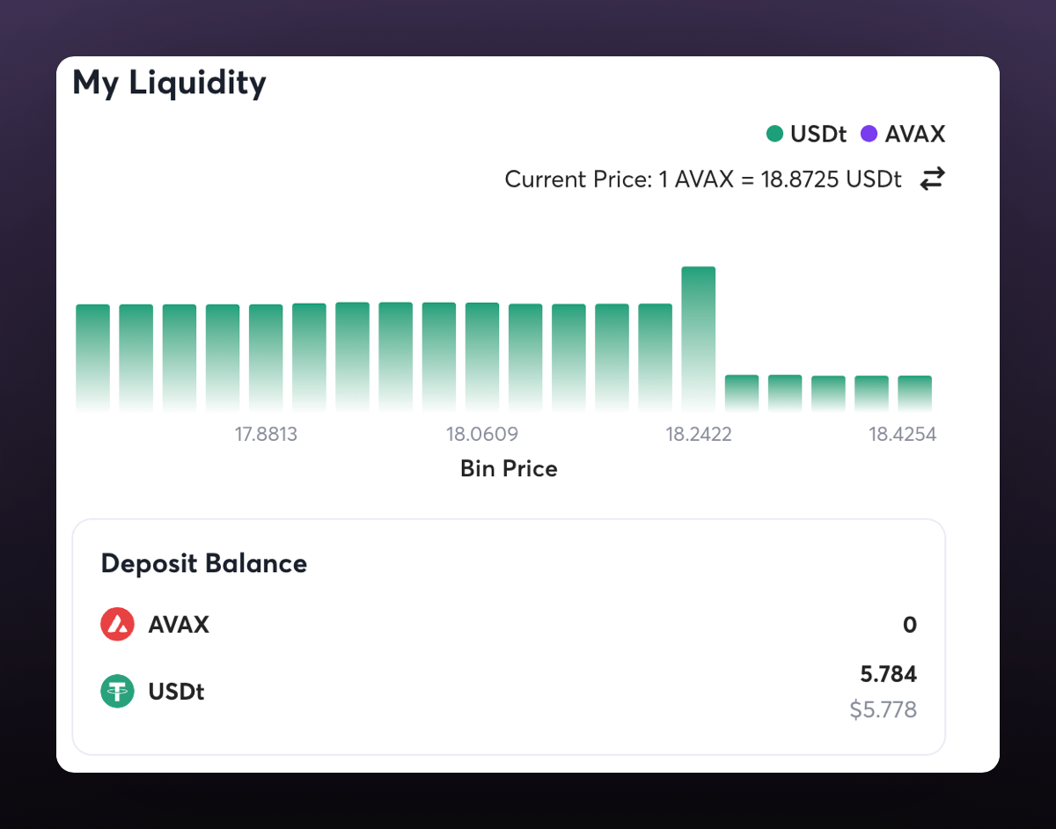Image resolution: width=1056 pixels, height=829 pixels.
Task: Click the My Liquidity heading
Action: 169,83
